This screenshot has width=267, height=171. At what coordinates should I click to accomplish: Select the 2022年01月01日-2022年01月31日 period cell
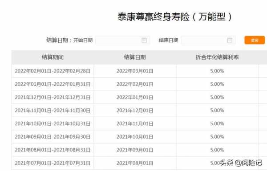click(53, 84)
